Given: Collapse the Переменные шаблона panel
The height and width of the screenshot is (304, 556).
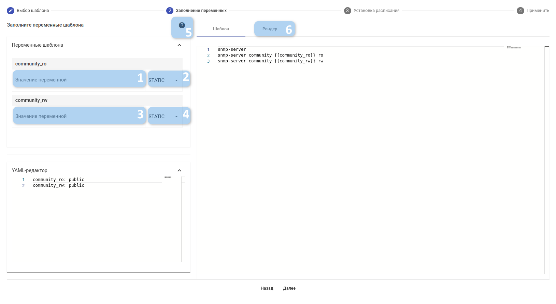Looking at the screenshot, I should click(x=180, y=45).
